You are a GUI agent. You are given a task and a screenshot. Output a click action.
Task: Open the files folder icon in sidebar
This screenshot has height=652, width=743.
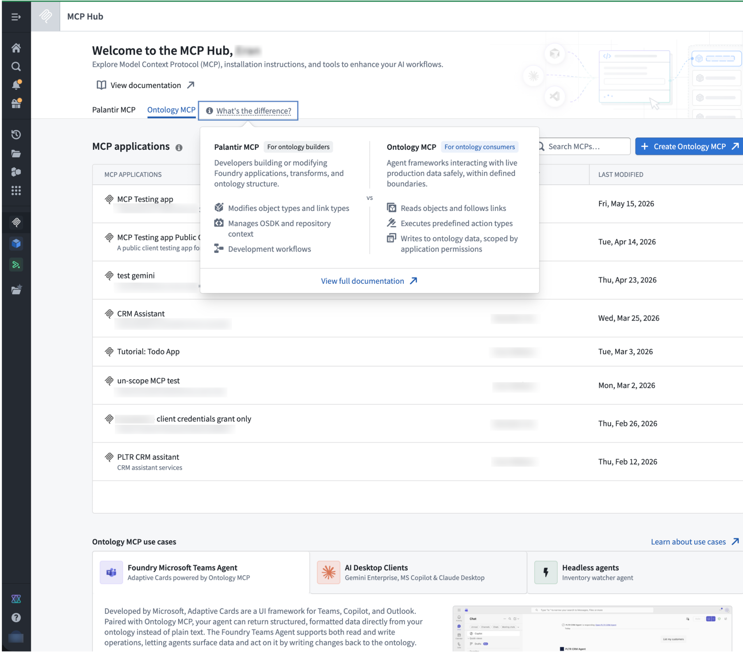tap(16, 153)
